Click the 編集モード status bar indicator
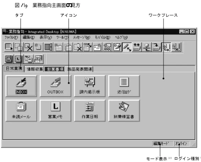This screenshot has height=162, width=201. pos(163,144)
